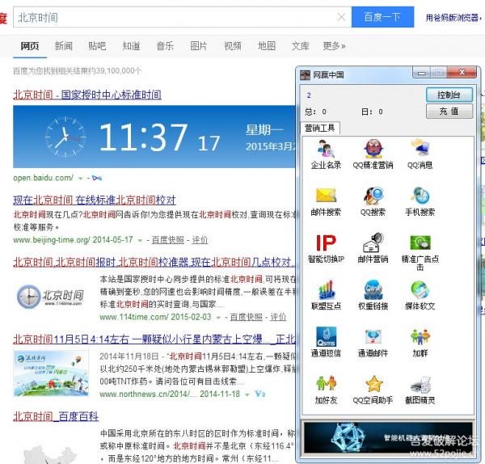Open QQ空间助手 star icon
Image resolution: width=485 pixels, height=464 pixels.
[373, 384]
